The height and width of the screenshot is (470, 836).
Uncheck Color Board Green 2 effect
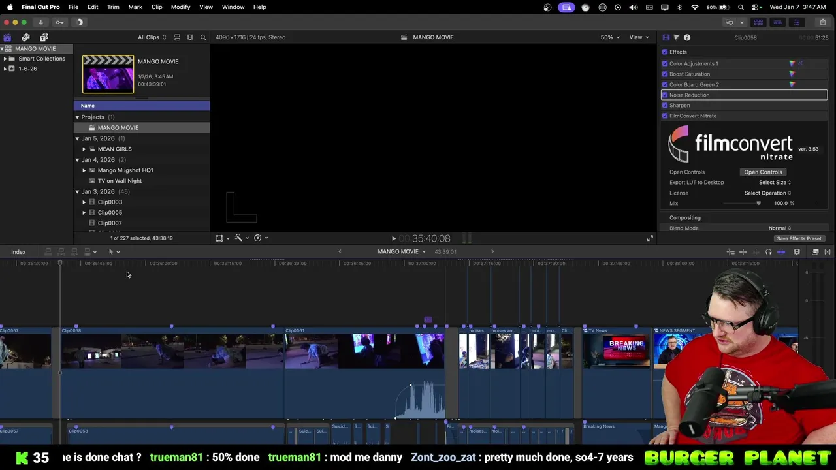point(665,84)
